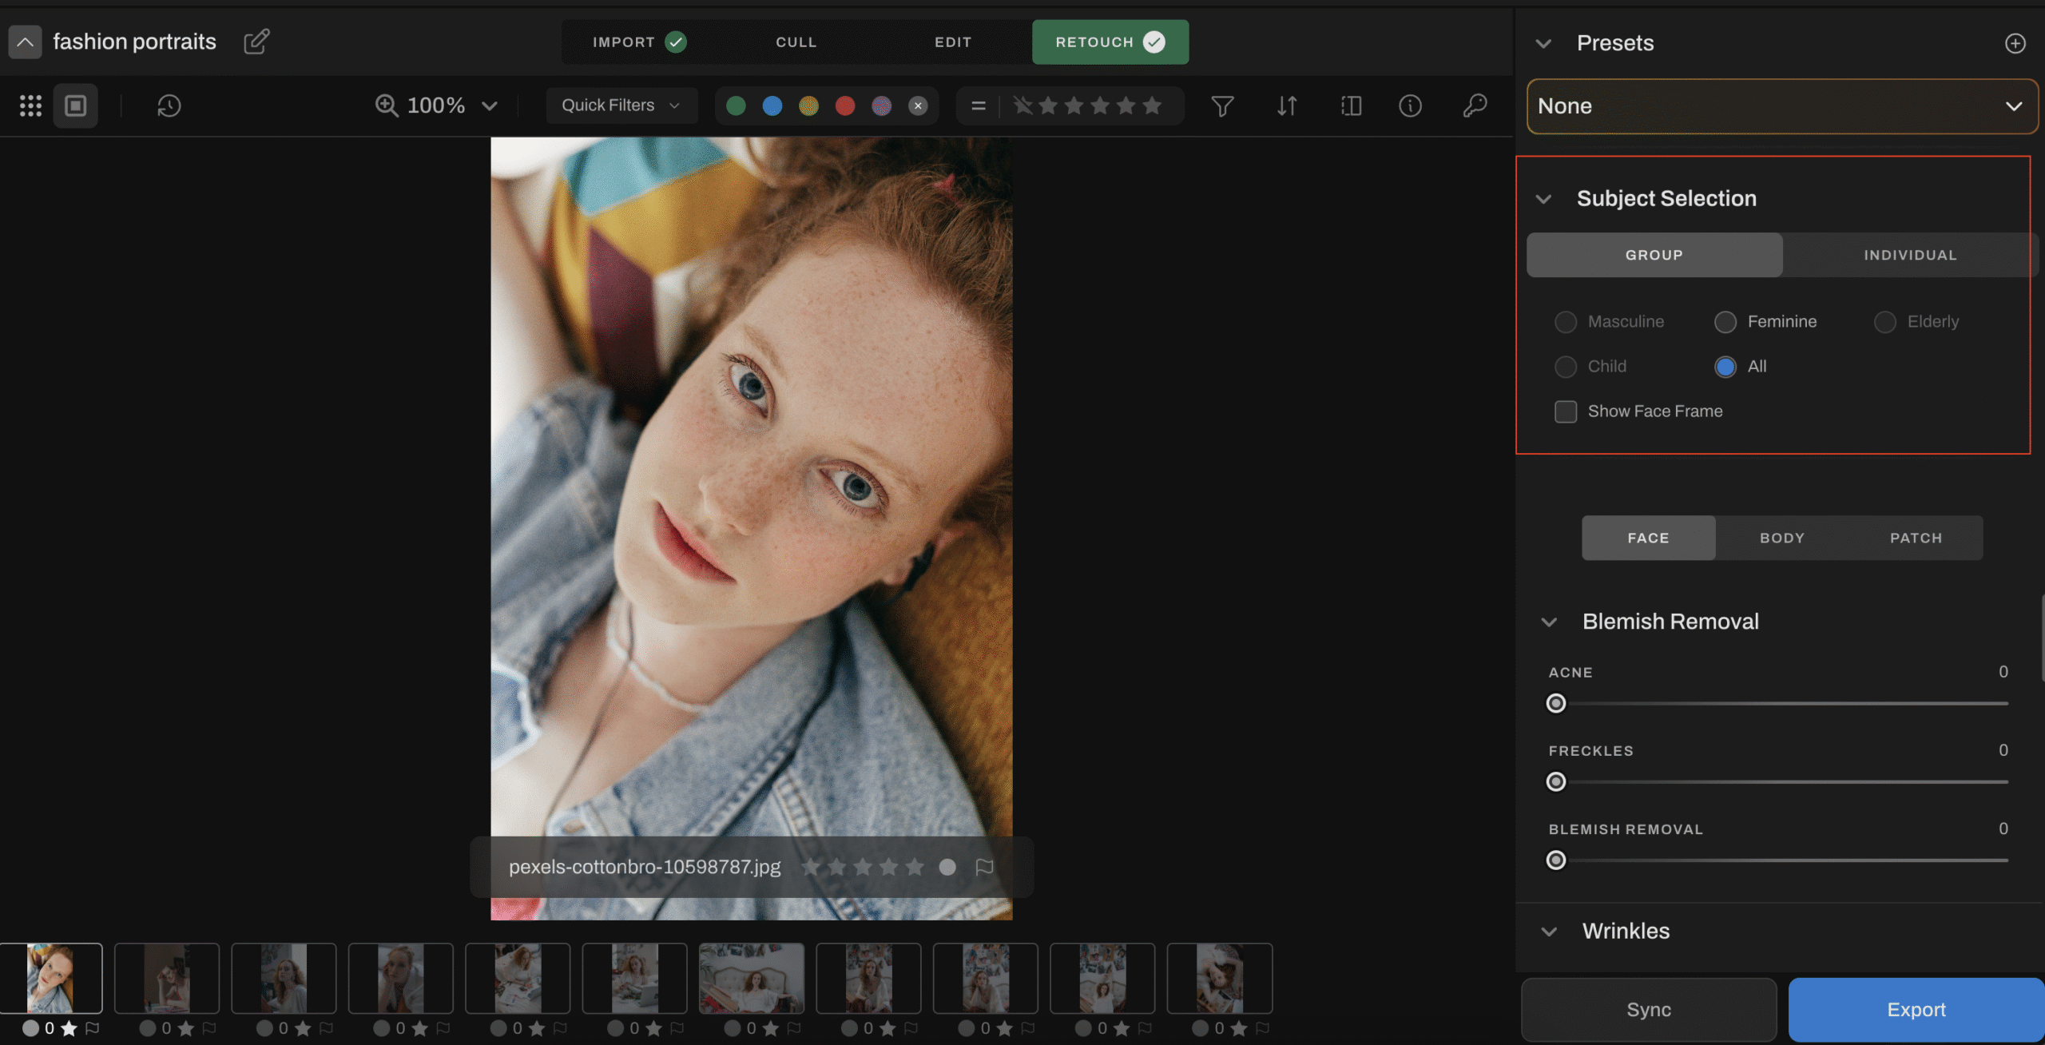This screenshot has height=1045, width=2045.
Task: Click the Export button
Action: [x=1916, y=1010]
